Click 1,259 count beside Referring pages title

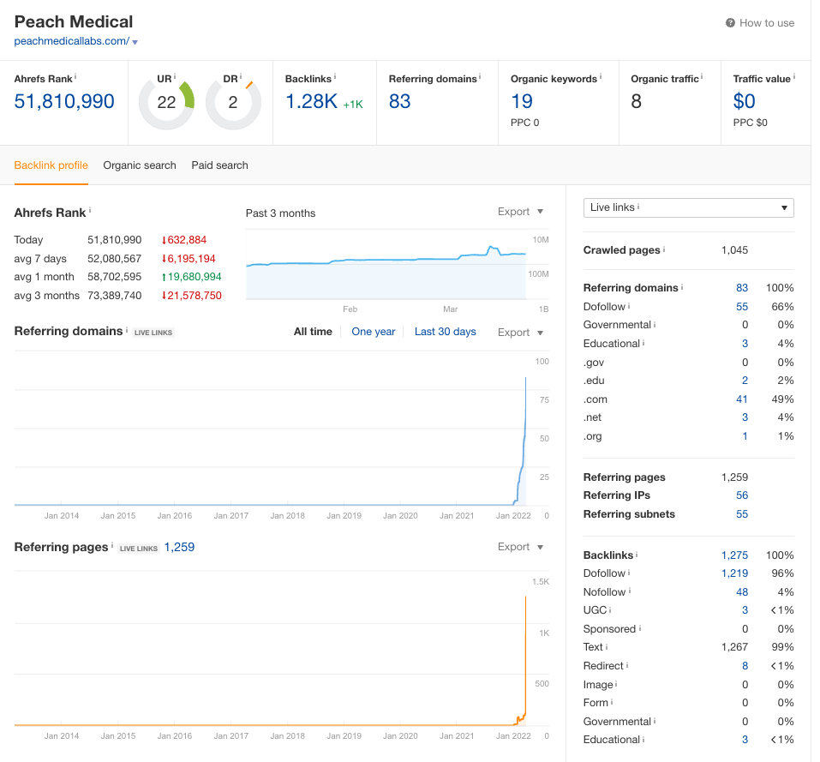[x=179, y=547]
